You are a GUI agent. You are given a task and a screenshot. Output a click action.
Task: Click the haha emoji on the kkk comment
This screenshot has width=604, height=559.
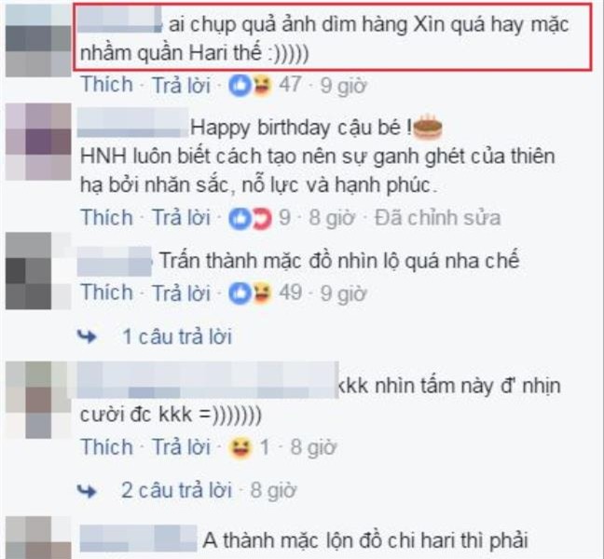coord(240,448)
